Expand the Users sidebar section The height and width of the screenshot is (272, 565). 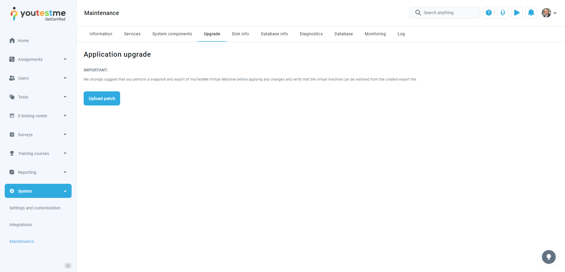38,78
